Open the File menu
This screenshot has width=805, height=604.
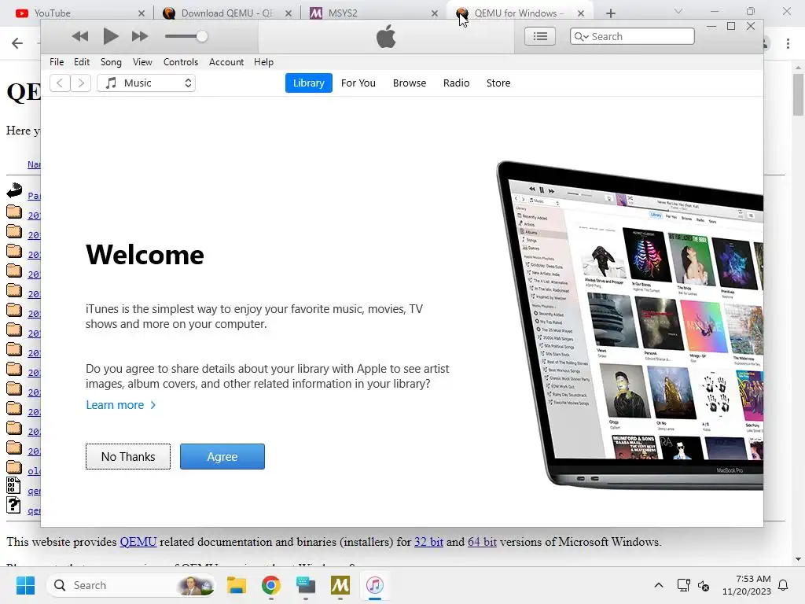tap(57, 62)
